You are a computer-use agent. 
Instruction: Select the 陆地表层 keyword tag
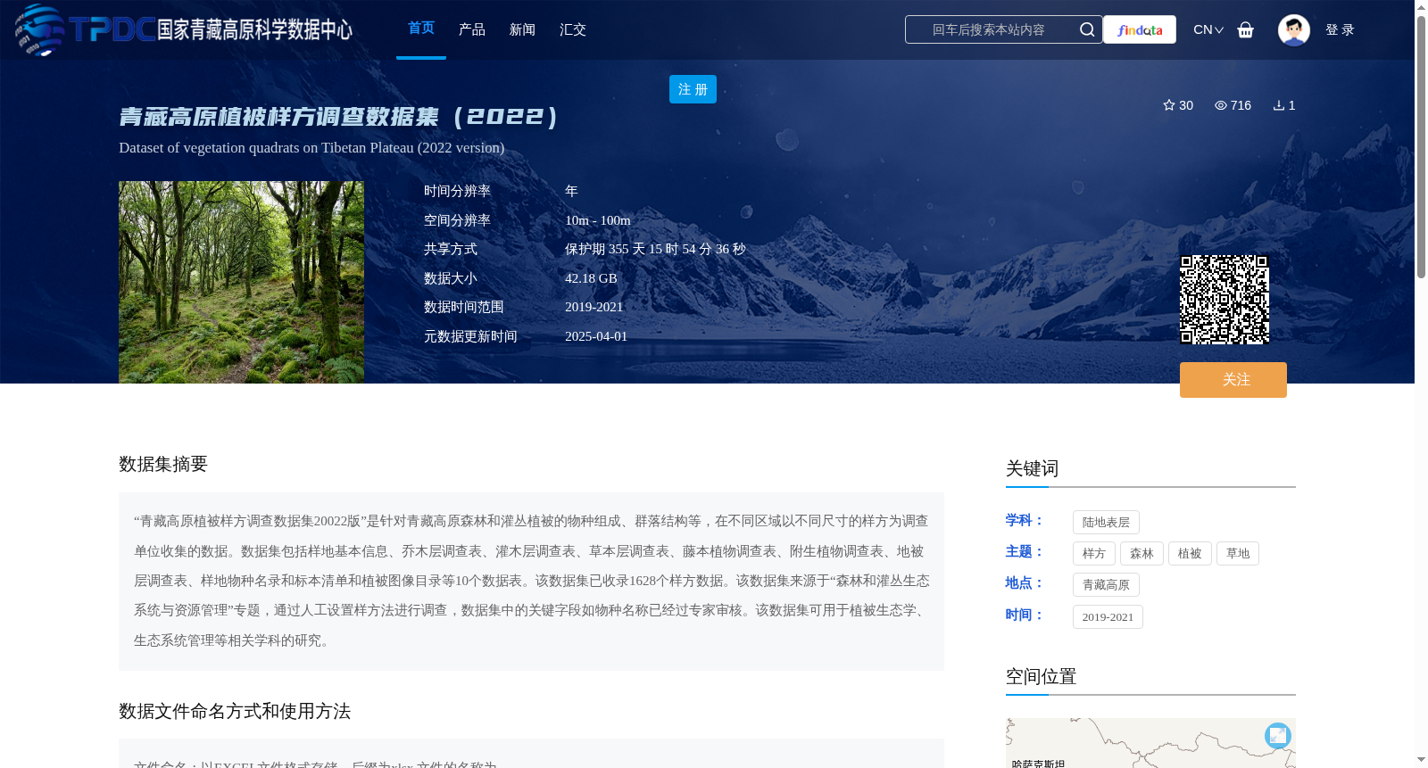pyautogui.click(x=1106, y=523)
